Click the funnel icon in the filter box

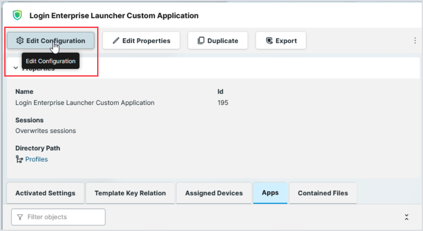click(x=20, y=217)
